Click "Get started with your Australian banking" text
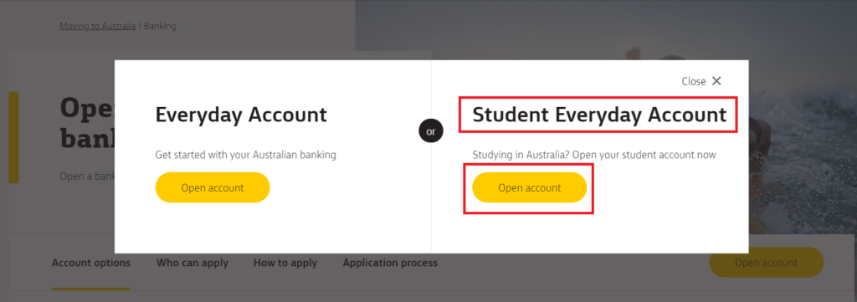857x302 pixels. pyautogui.click(x=245, y=155)
